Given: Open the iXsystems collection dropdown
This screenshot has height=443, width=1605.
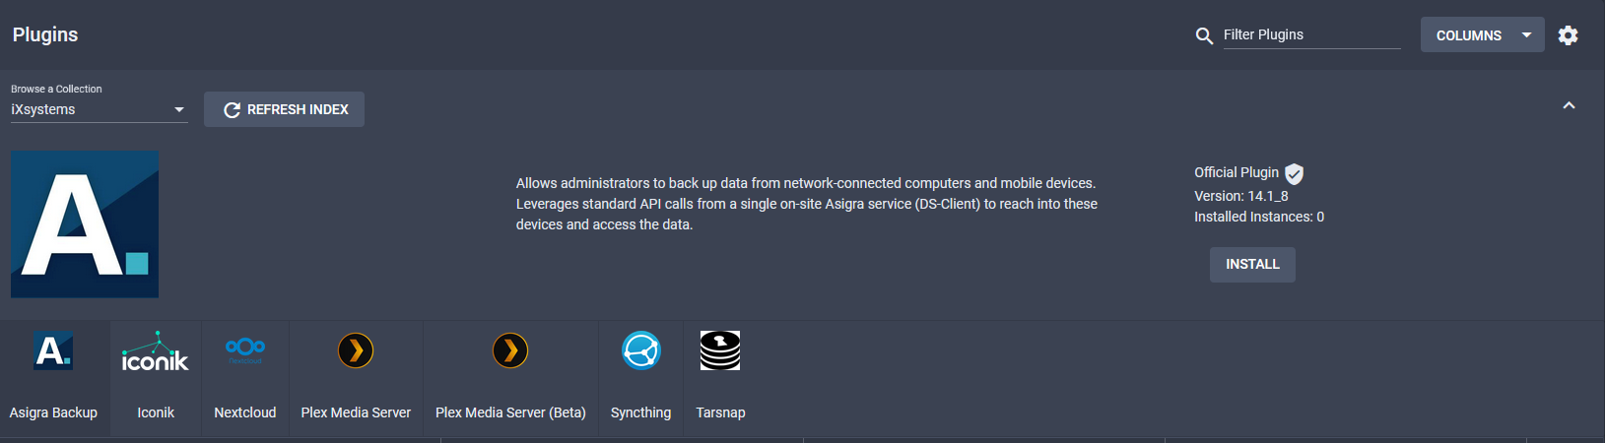Looking at the screenshot, I should click(x=99, y=109).
